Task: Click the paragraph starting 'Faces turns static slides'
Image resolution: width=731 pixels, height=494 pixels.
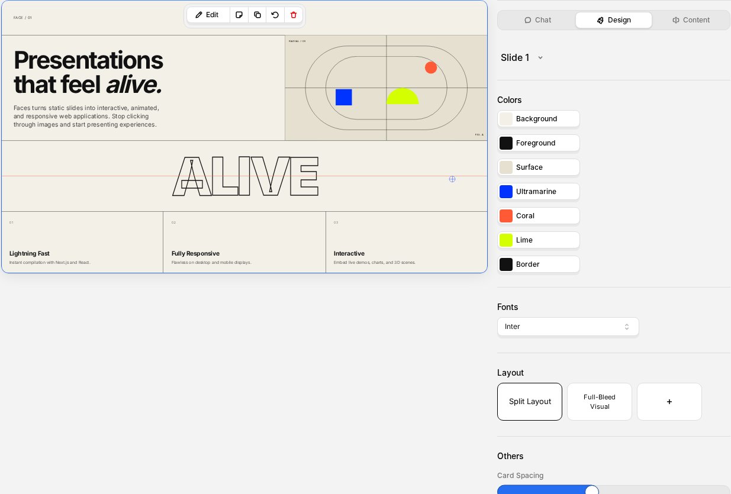Action: click(86, 116)
